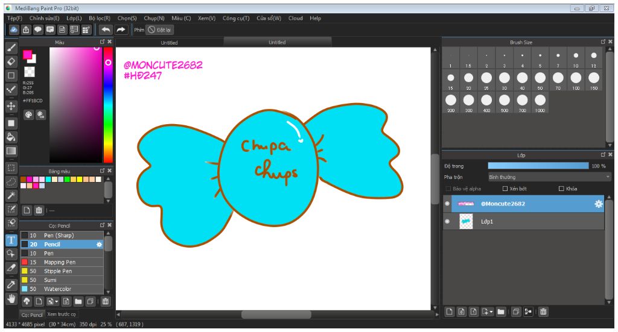The image size is (618, 332).
Task: Delete layer with Layers panel trash icon
Action: pyautogui.click(x=543, y=312)
